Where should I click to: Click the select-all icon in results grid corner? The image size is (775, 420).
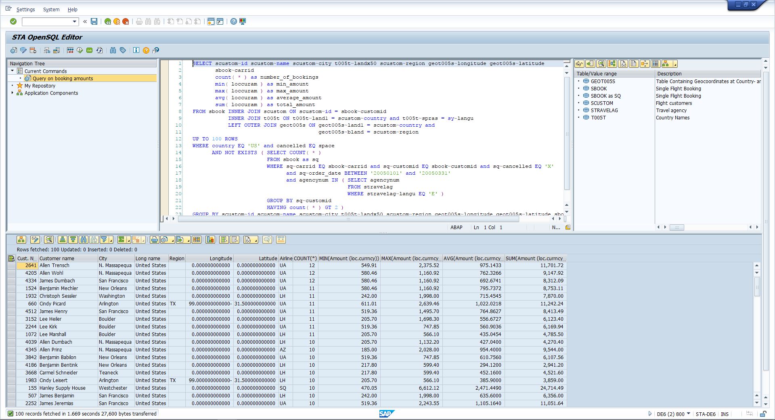click(x=11, y=258)
